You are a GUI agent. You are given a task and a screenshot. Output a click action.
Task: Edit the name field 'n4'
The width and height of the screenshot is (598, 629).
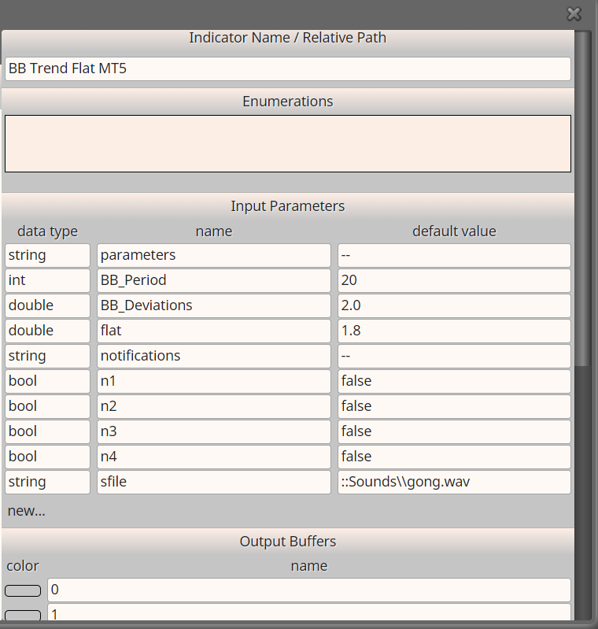tap(214, 457)
